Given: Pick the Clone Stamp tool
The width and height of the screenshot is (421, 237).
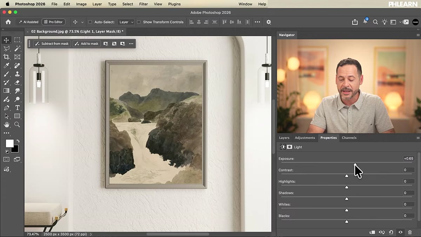Looking at the screenshot, I should (17, 74).
